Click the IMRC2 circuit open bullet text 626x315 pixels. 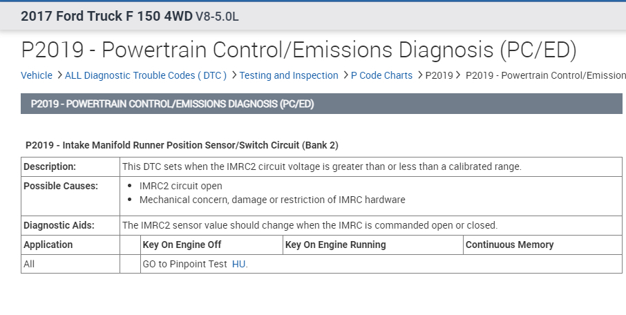coord(180,186)
